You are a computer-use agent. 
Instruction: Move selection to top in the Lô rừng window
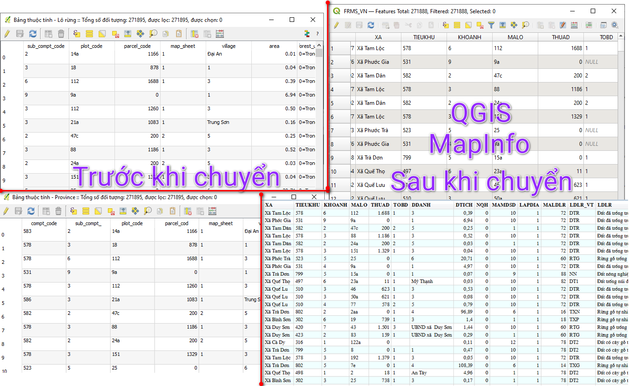click(128, 33)
